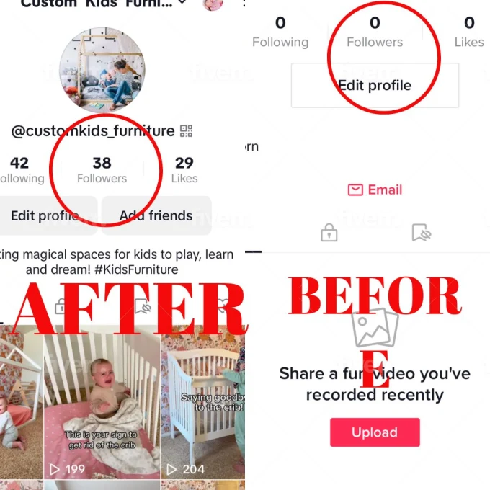Tap the image placeholder icon above Share text
The image size is (490, 490).
click(x=375, y=328)
